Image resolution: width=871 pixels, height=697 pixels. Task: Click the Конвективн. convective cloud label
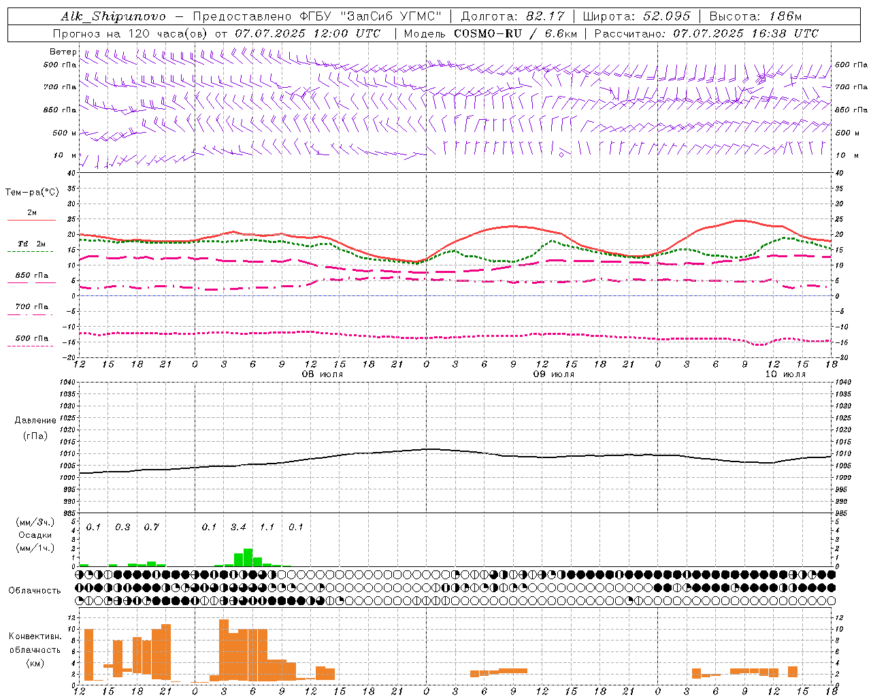[x=35, y=636]
